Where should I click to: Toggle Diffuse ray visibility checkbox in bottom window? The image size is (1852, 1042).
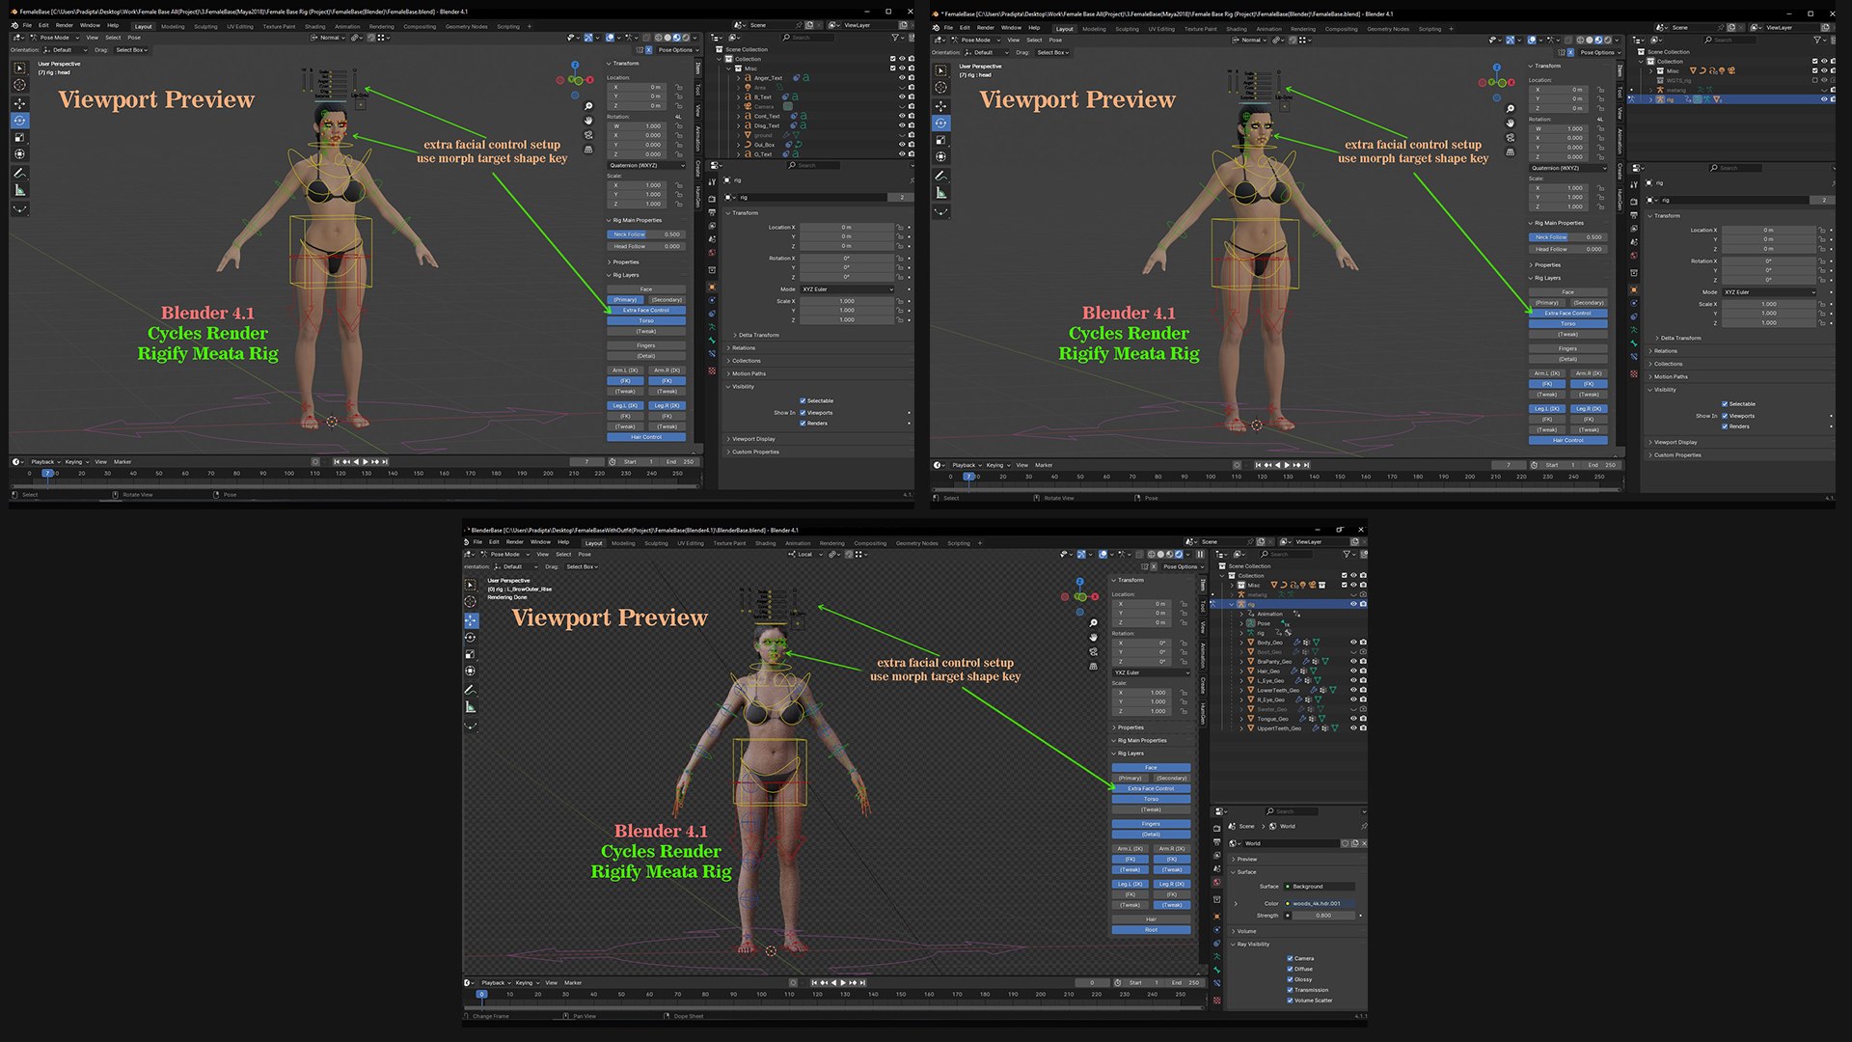pos(1290,969)
